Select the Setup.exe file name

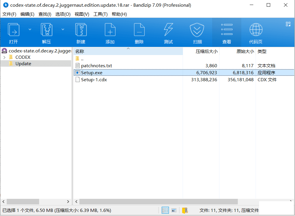(92, 72)
